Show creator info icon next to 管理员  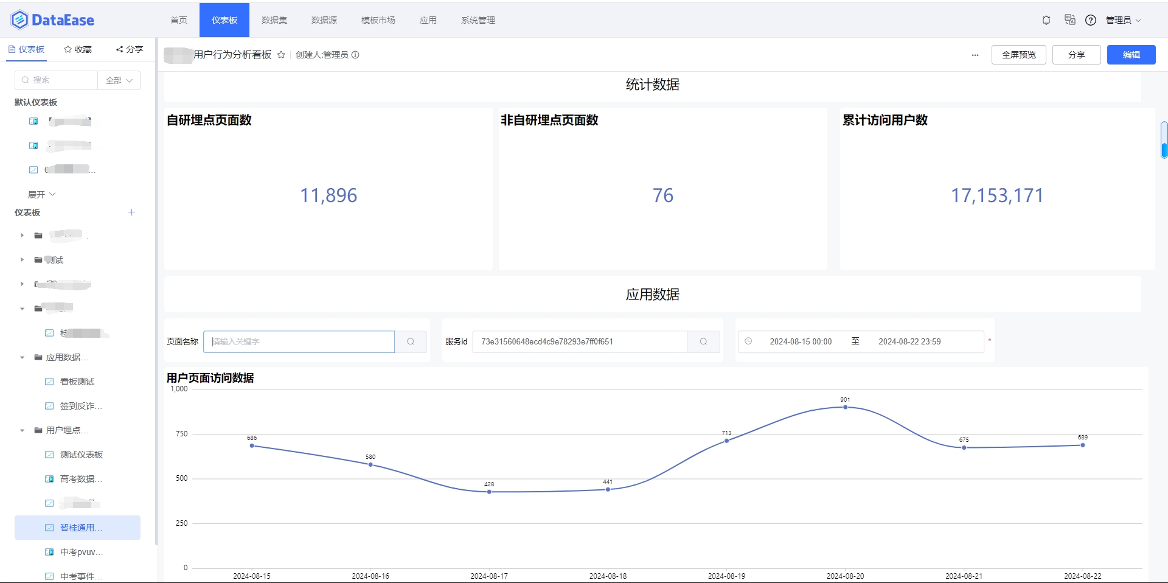pyautogui.click(x=355, y=55)
